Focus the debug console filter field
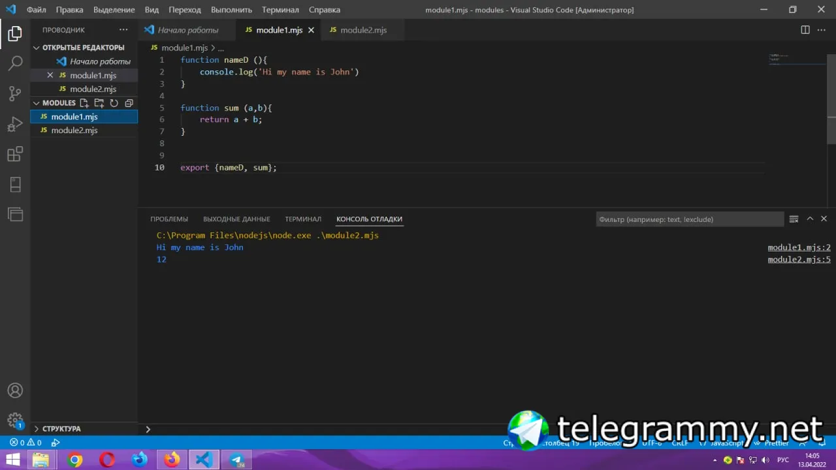The height and width of the screenshot is (470, 836). click(x=690, y=219)
